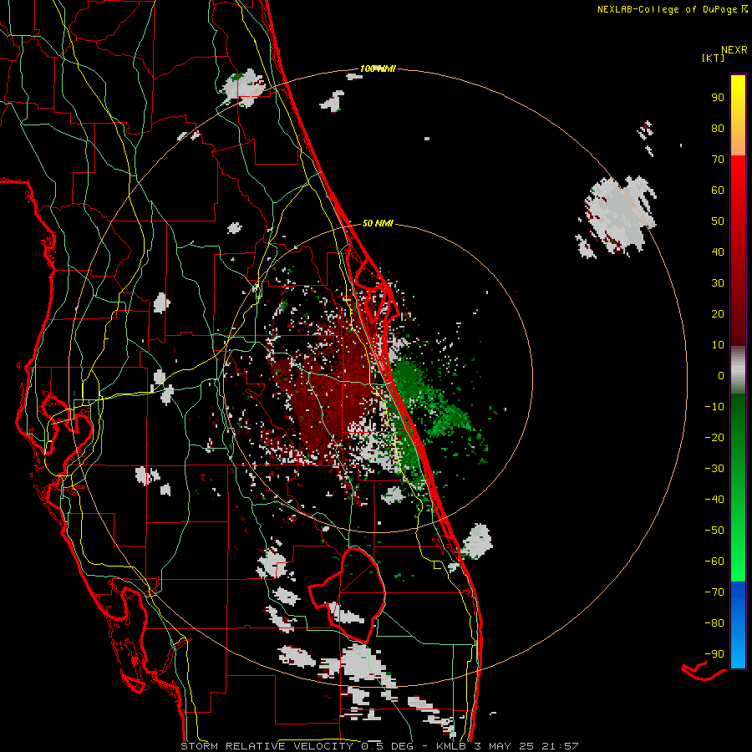
Task: Click the Storm Relative Velocity caption at the bottom
Action: 379,746
